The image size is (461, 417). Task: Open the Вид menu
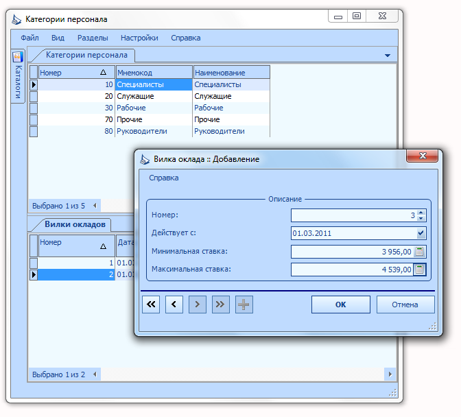click(58, 38)
